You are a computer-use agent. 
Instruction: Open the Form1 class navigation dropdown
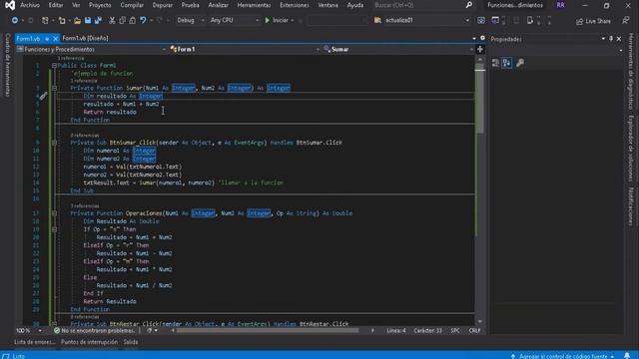245,49
